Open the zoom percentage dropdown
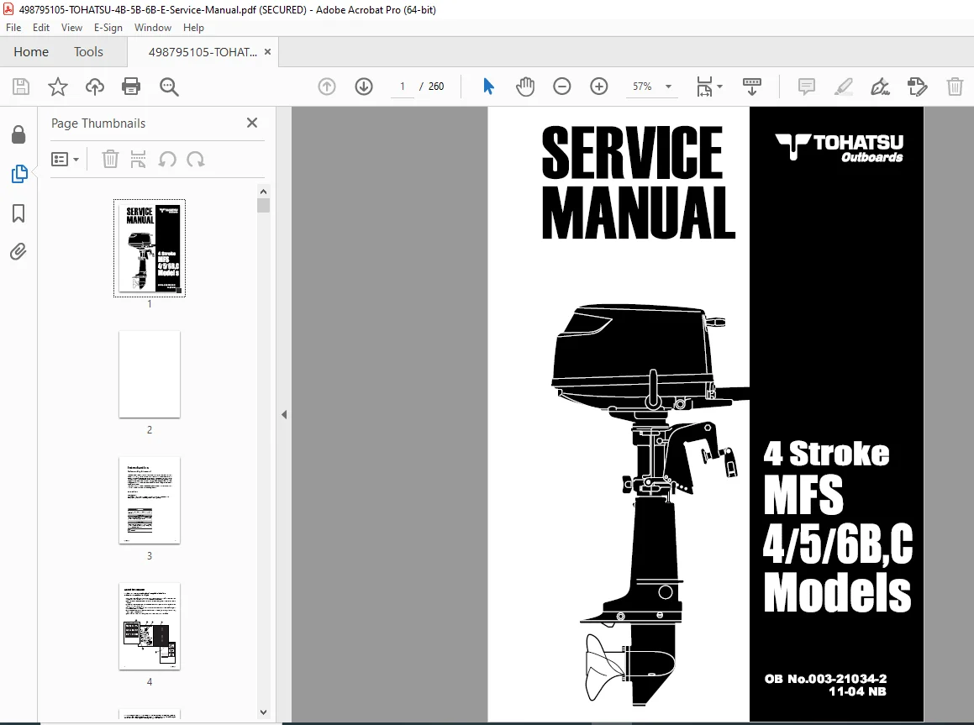This screenshot has height=725, width=974. [x=668, y=87]
